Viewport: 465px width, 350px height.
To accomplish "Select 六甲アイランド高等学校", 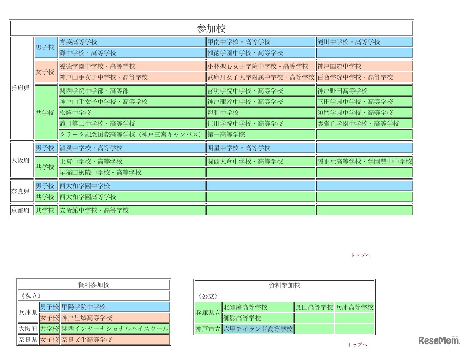I will point(258,329).
